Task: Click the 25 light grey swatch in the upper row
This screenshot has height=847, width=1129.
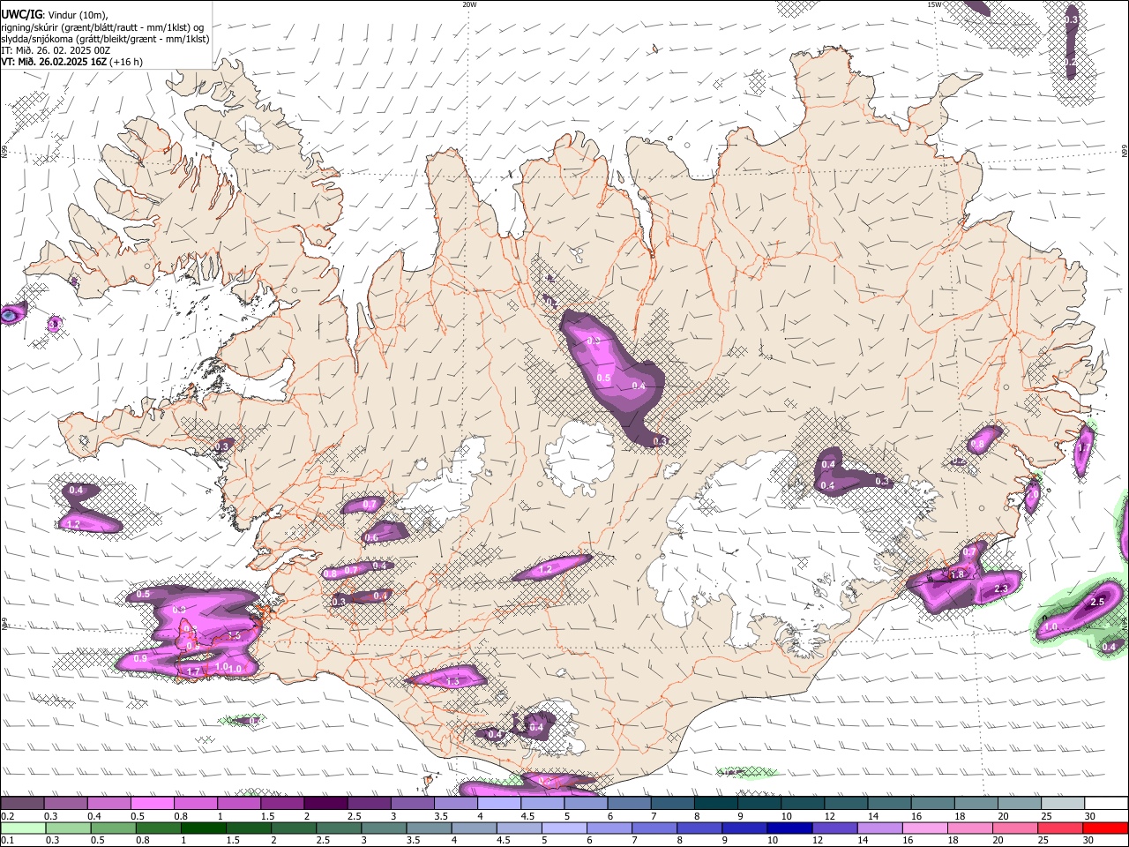Action: pyautogui.click(x=1062, y=804)
